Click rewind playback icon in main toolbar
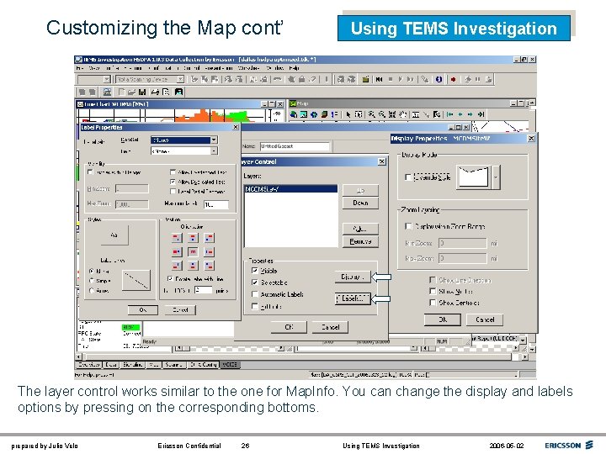This screenshot has height=454, width=606. 379,79
